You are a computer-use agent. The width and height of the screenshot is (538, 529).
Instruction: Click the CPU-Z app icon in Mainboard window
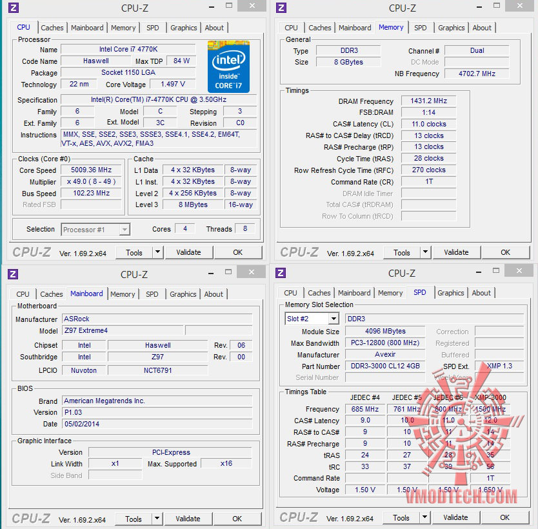tap(13, 274)
